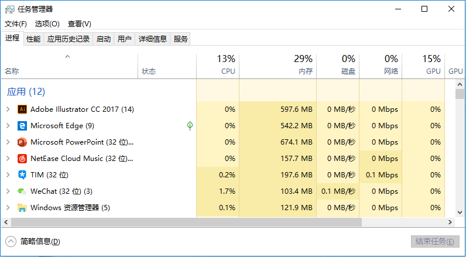Click the Microsoft Edge app icon
This screenshot has height=257, width=466.
pyautogui.click(x=22, y=126)
